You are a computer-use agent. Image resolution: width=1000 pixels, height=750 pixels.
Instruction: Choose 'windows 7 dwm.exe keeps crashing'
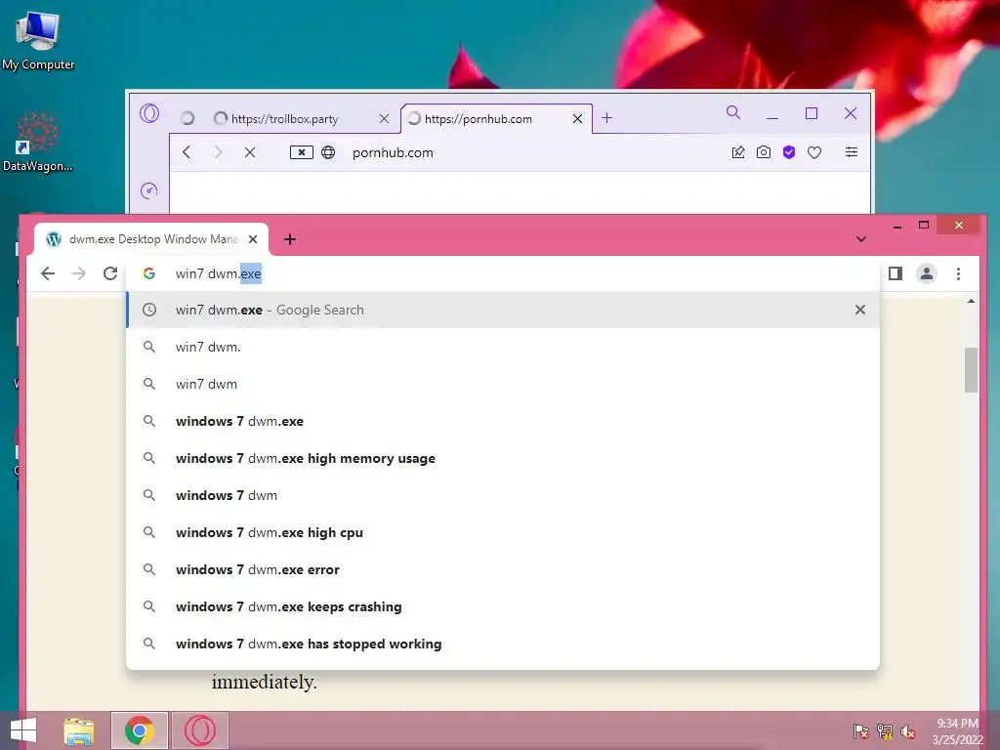pos(503,605)
